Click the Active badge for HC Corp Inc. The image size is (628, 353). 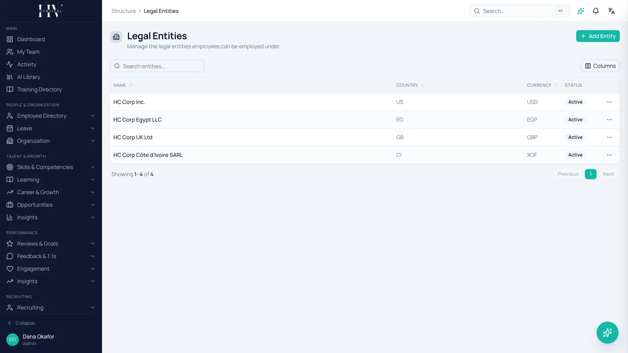pyautogui.click(x=575, y=102)
